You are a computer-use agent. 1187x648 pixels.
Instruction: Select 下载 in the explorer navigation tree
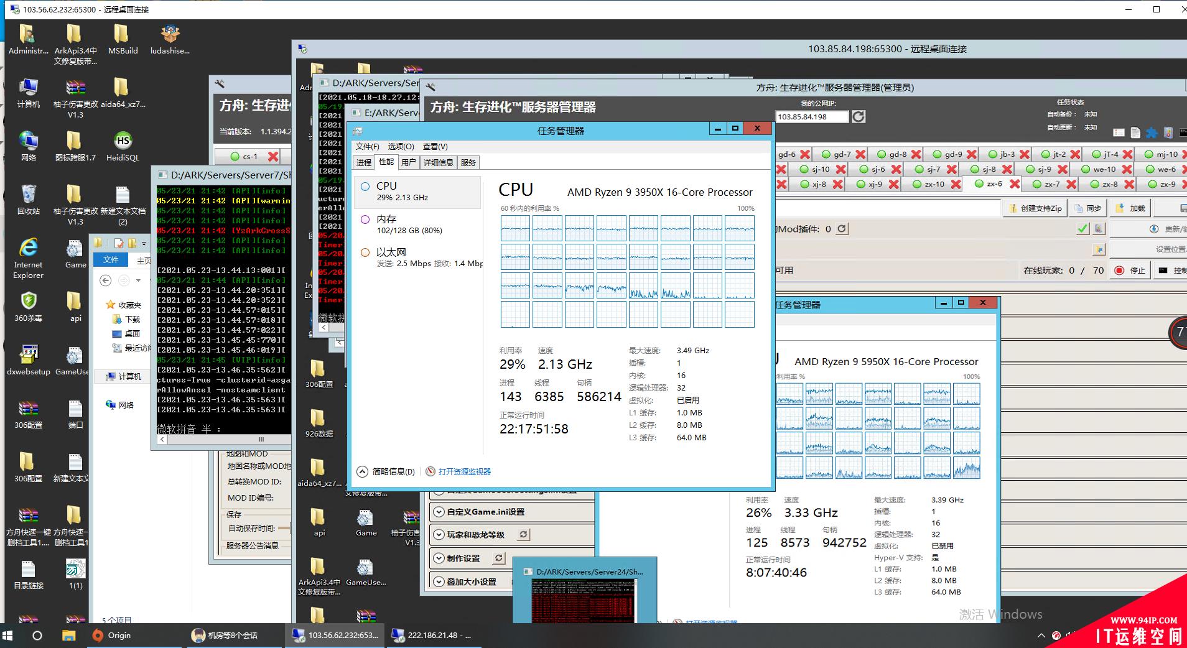click(126, 319)
